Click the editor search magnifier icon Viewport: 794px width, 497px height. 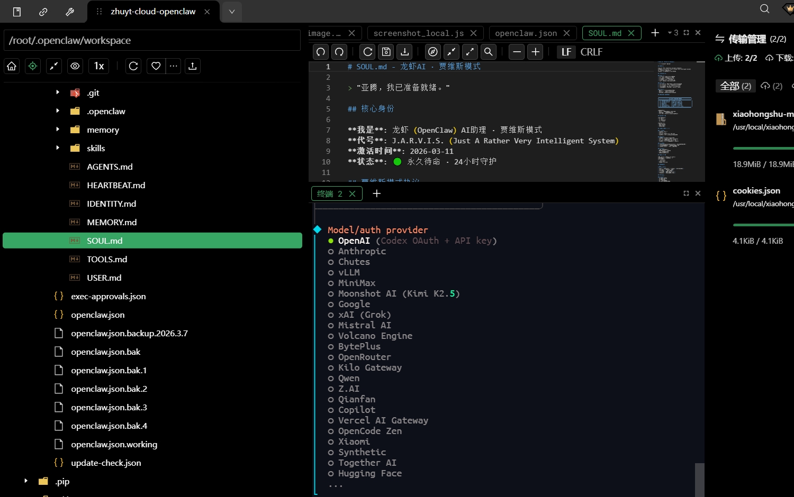point(489,52)
